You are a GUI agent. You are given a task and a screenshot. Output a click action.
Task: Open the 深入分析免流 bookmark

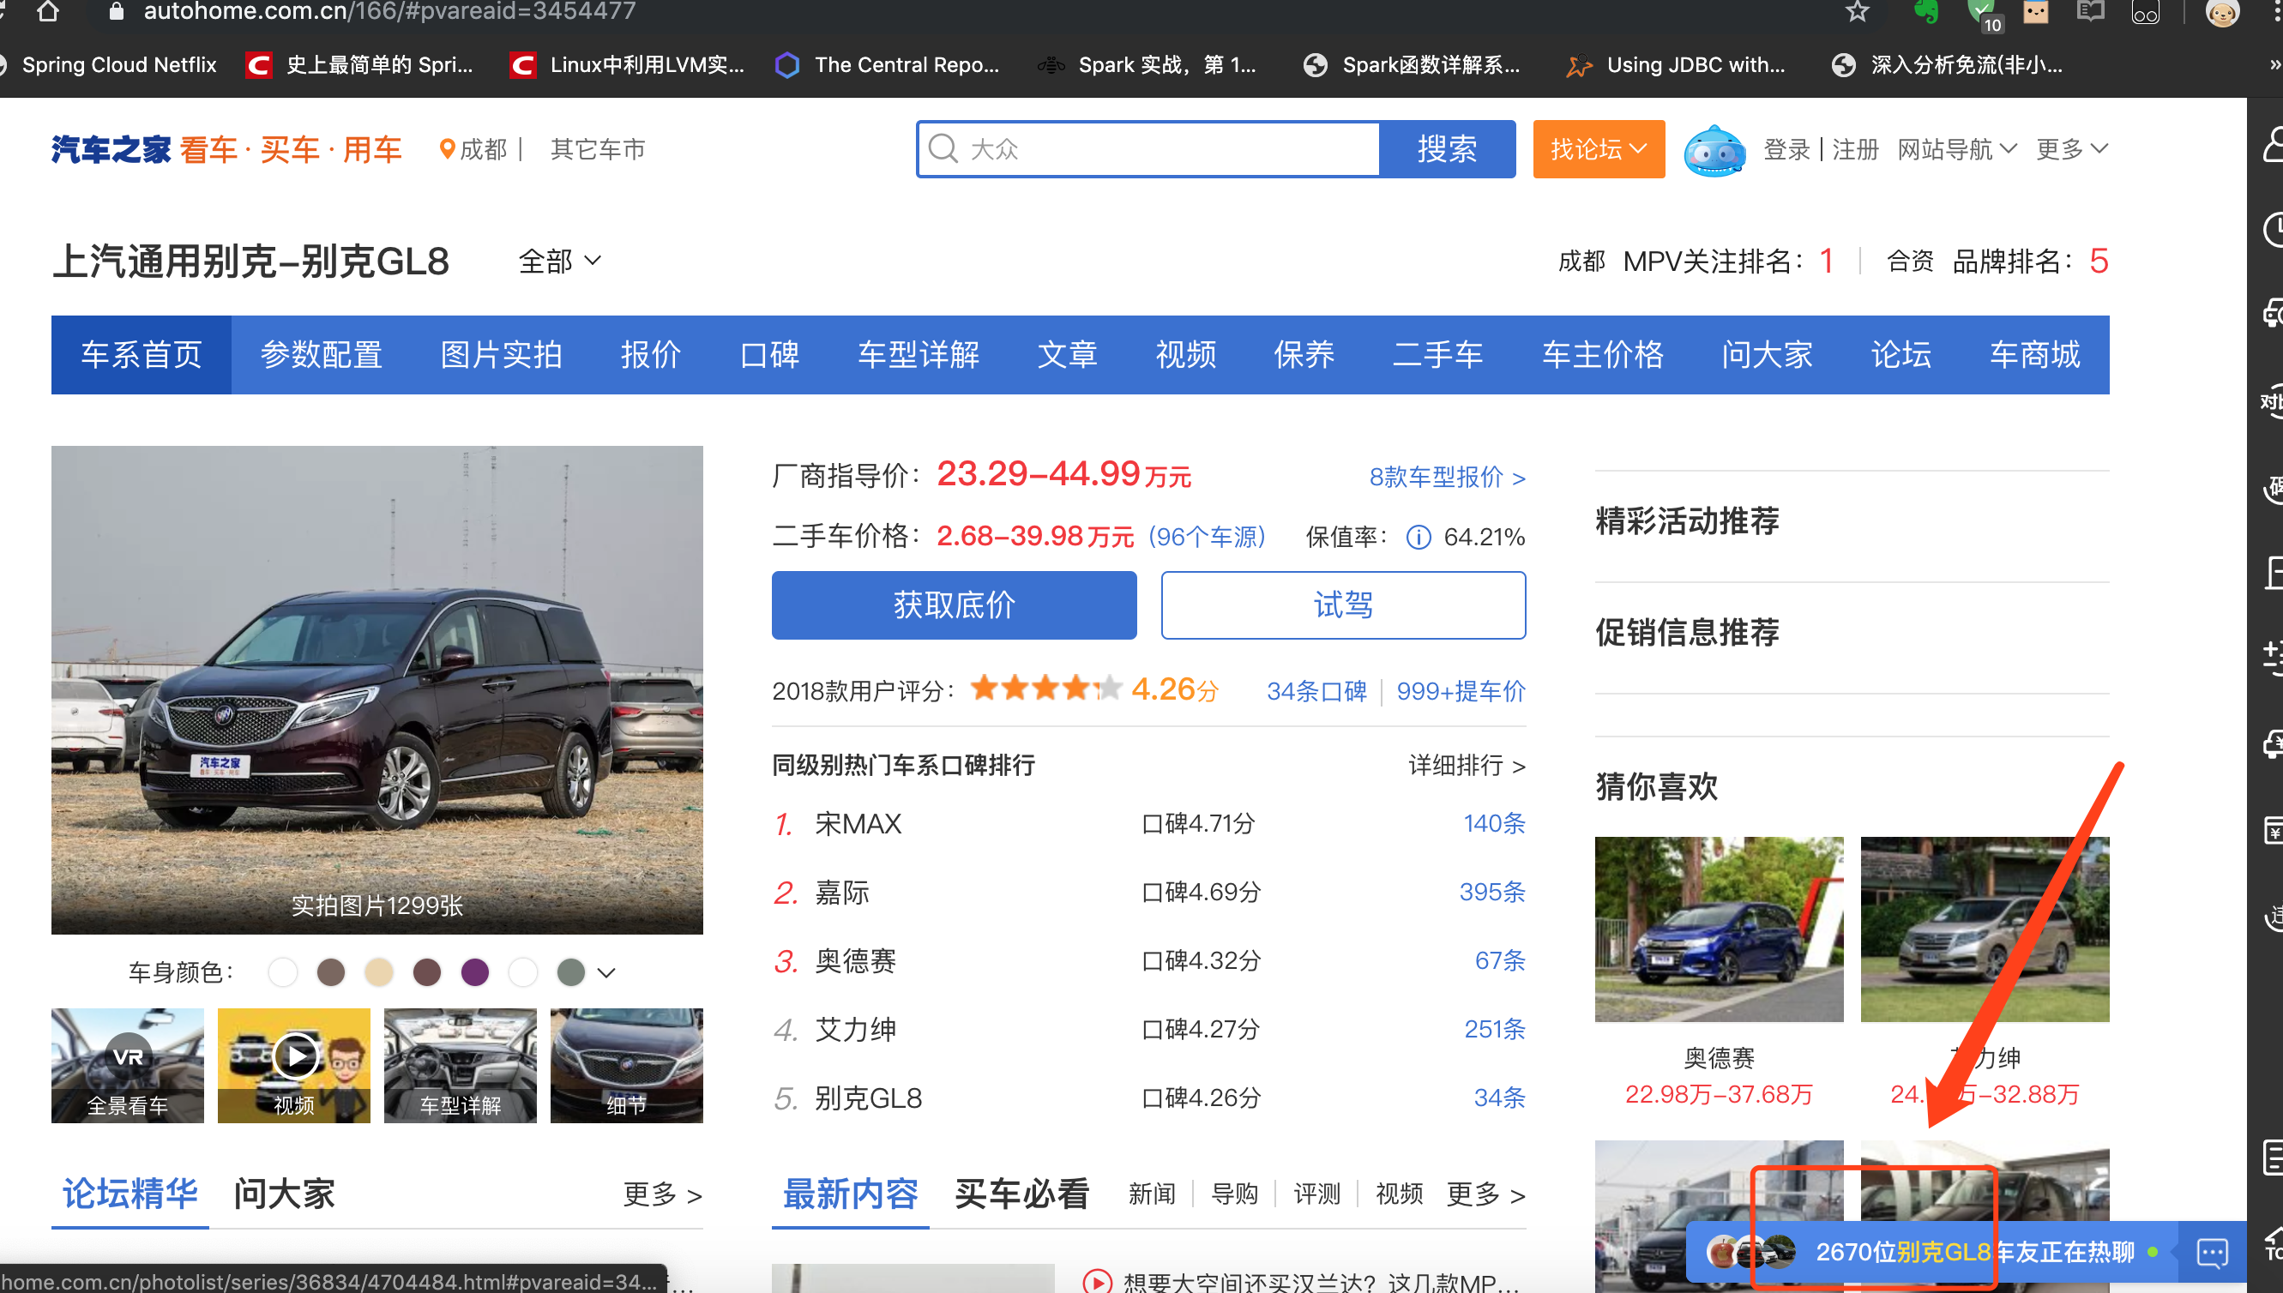click(x=1948, y=65)
